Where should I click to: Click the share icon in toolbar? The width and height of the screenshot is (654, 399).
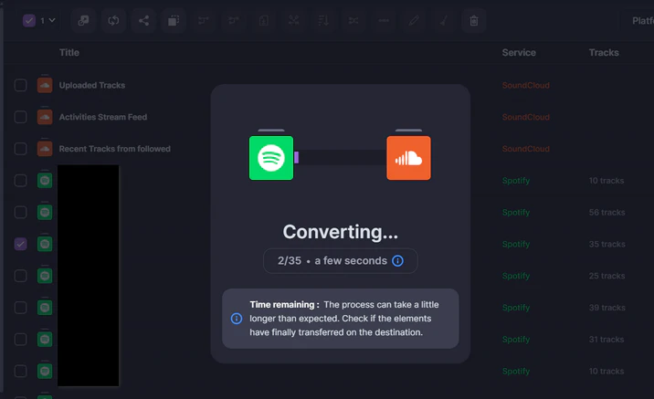143,20
